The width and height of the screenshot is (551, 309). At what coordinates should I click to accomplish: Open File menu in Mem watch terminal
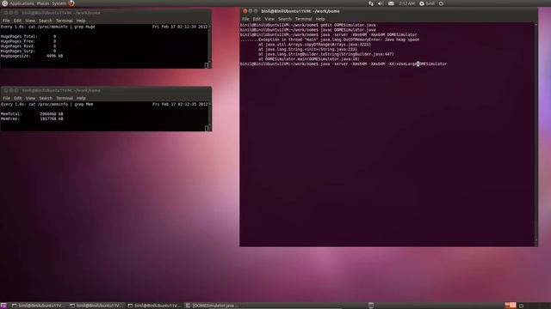6,98
